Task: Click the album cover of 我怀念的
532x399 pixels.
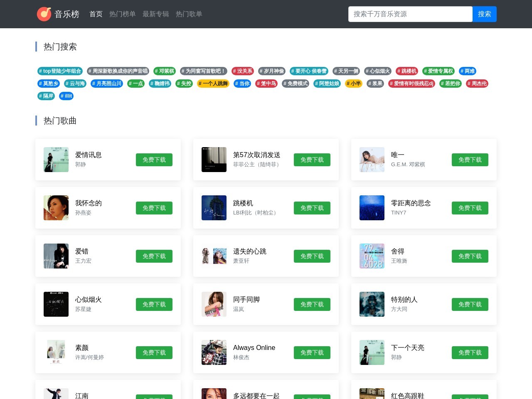Action: (56, 208)
